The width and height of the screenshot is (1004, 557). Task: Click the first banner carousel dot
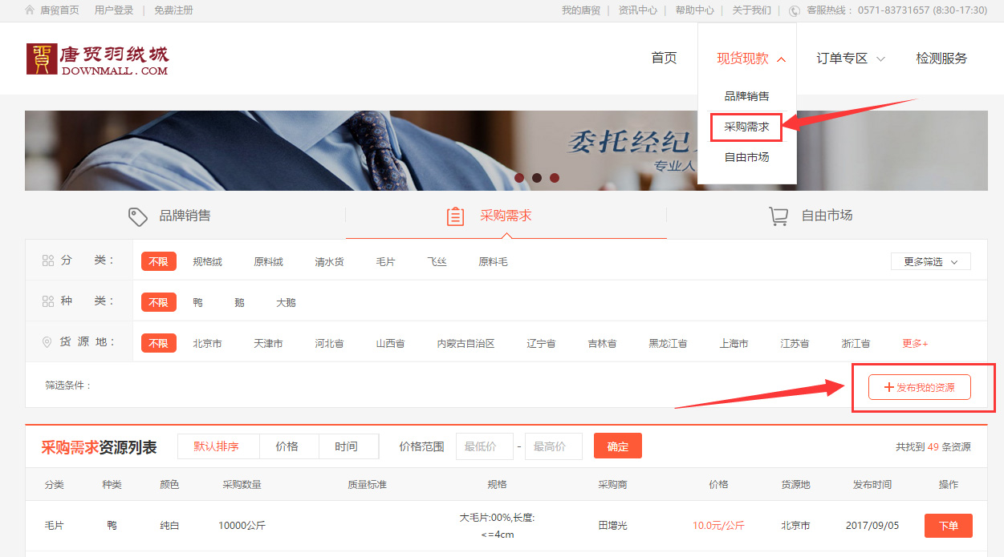(x=519, y=178)
